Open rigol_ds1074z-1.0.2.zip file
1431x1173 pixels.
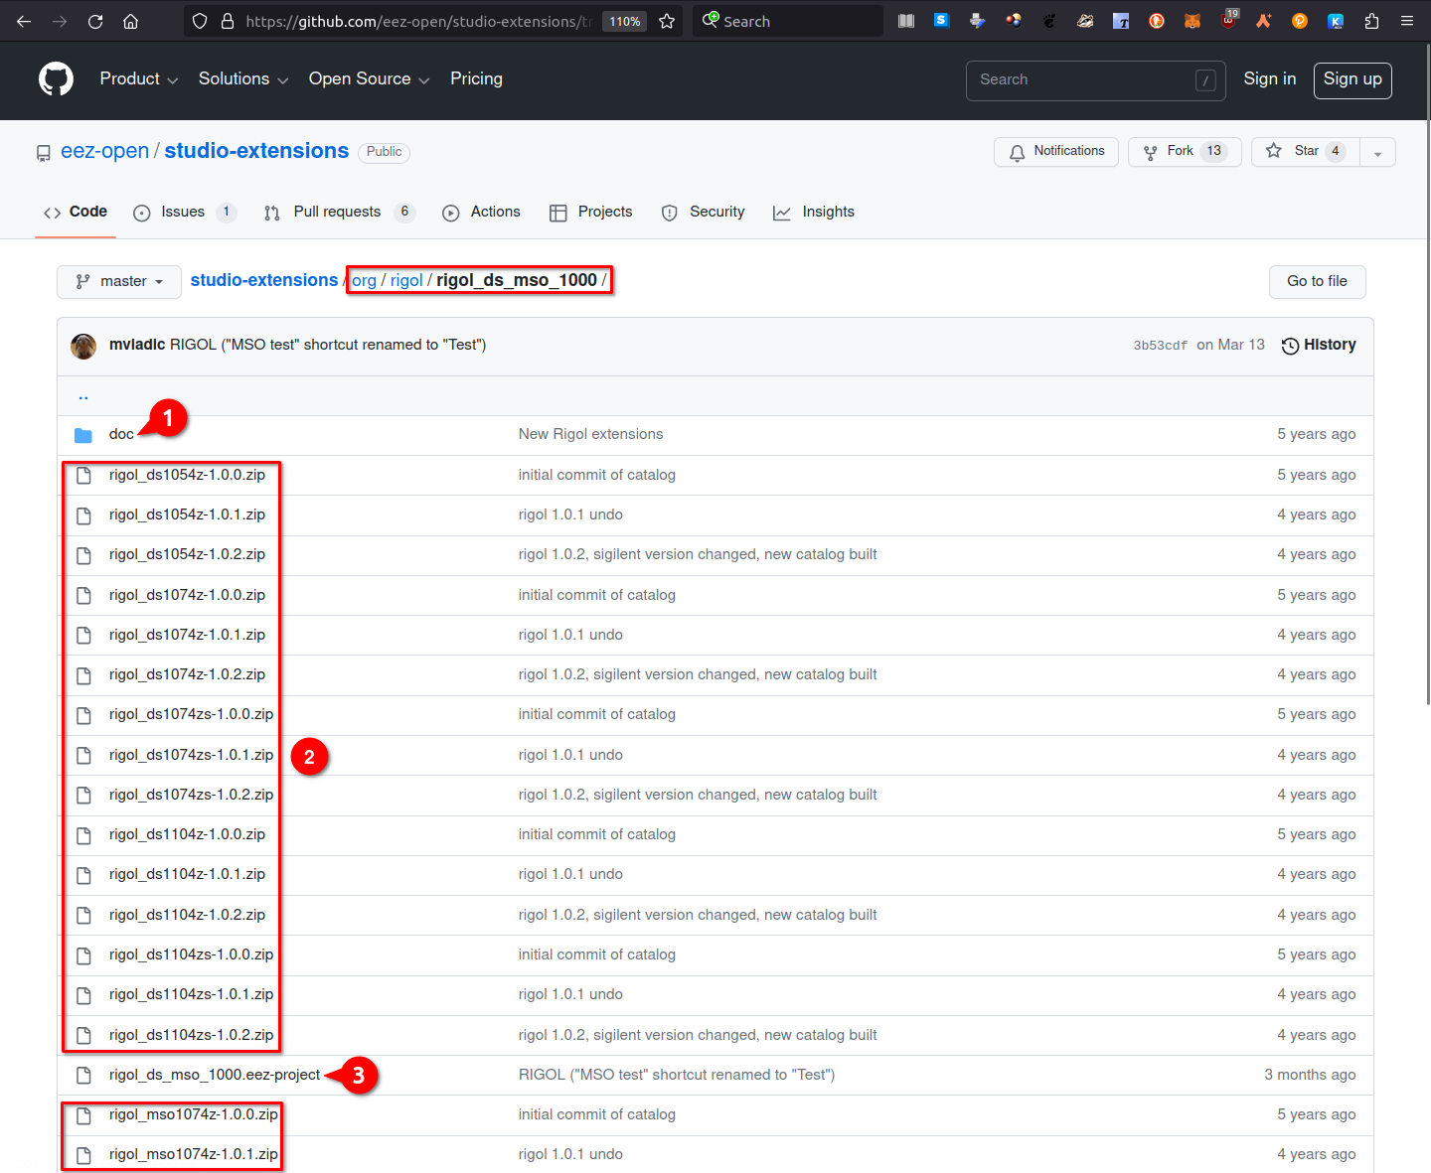pos(187,674)
